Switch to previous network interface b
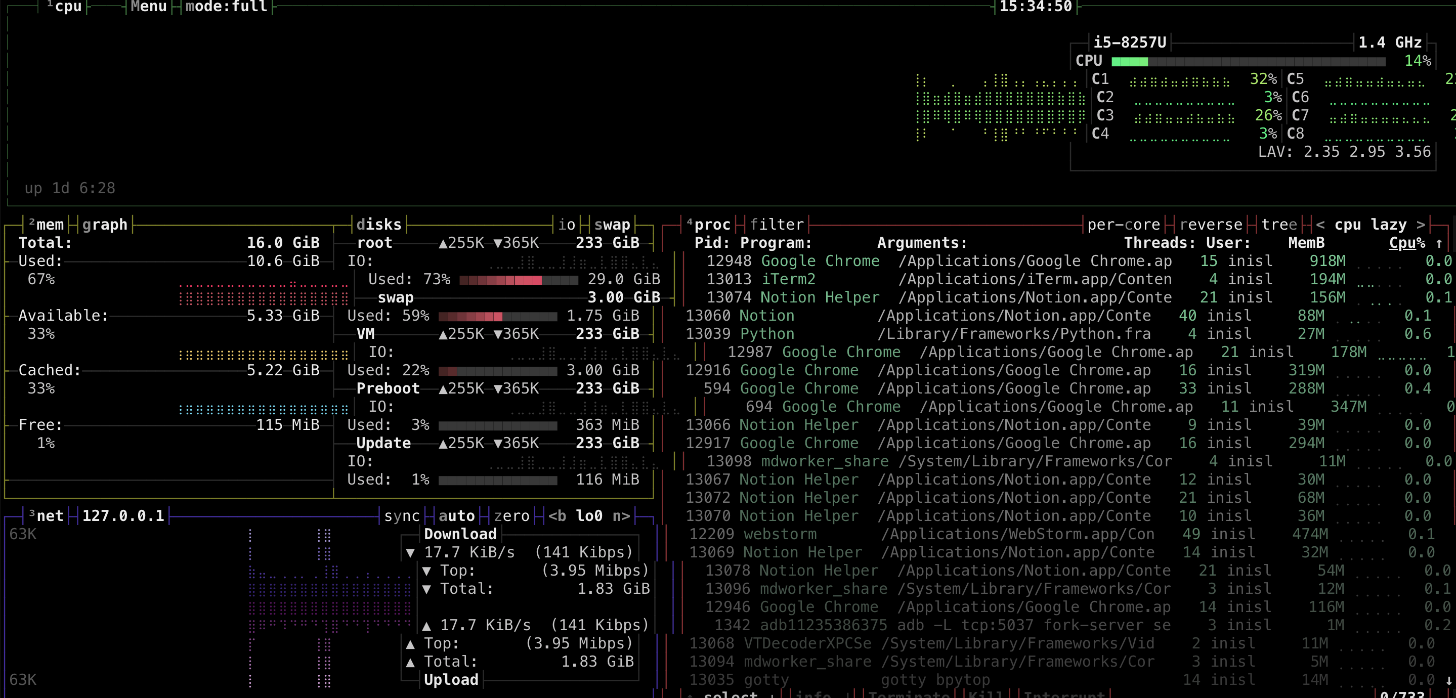Viewport: 1456px width, 698px height. 556,516
